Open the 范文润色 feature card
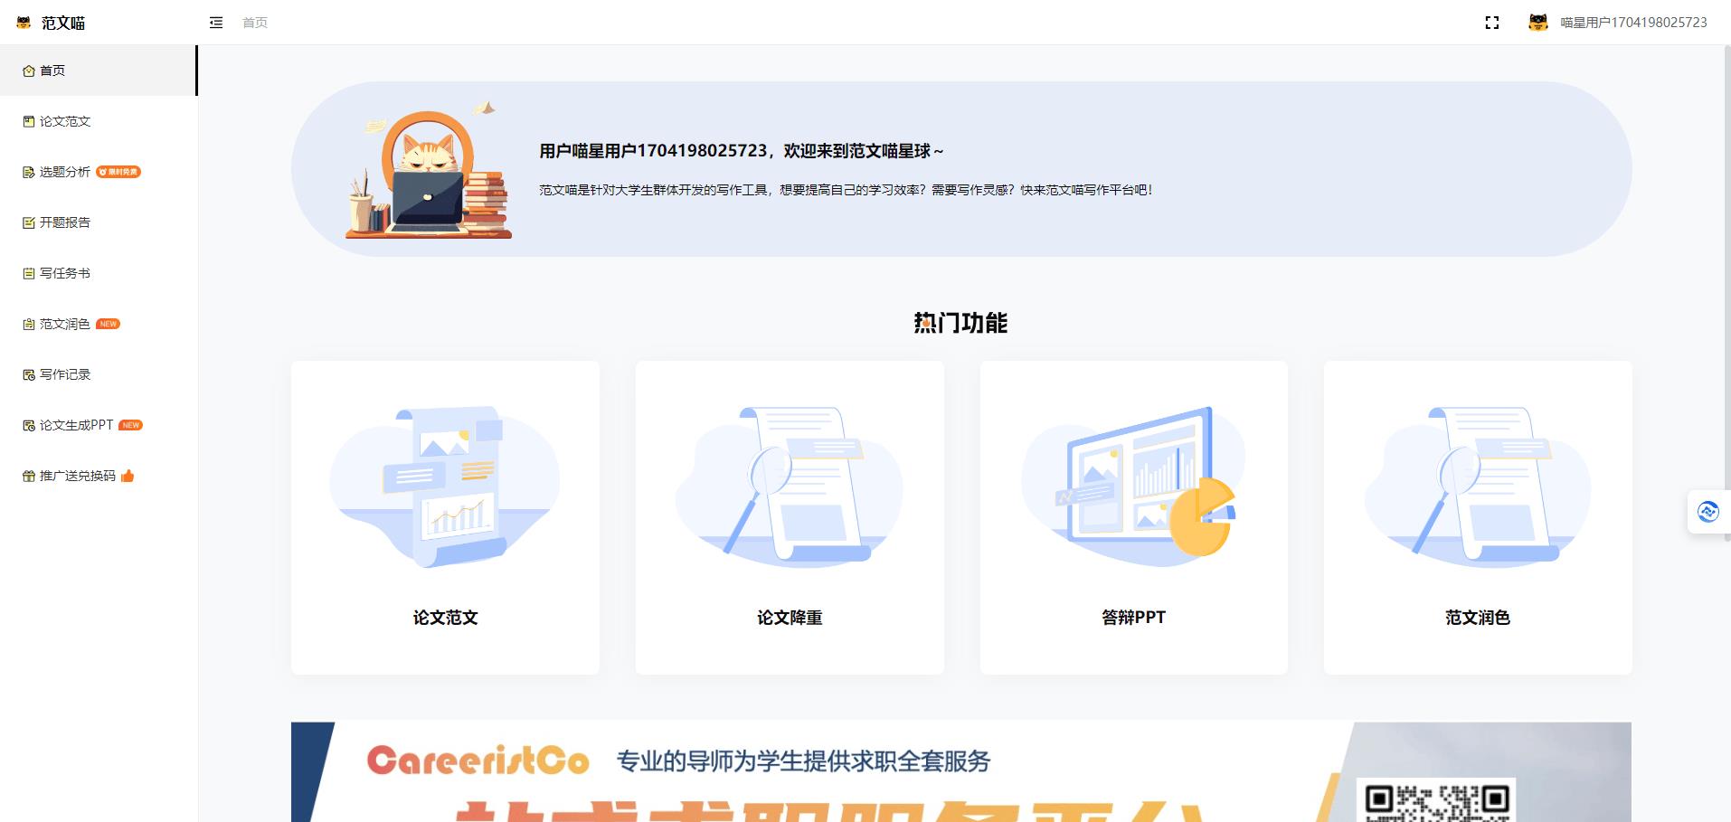The height and width of the screenshot is (822, 1731). click(1478, 517)
